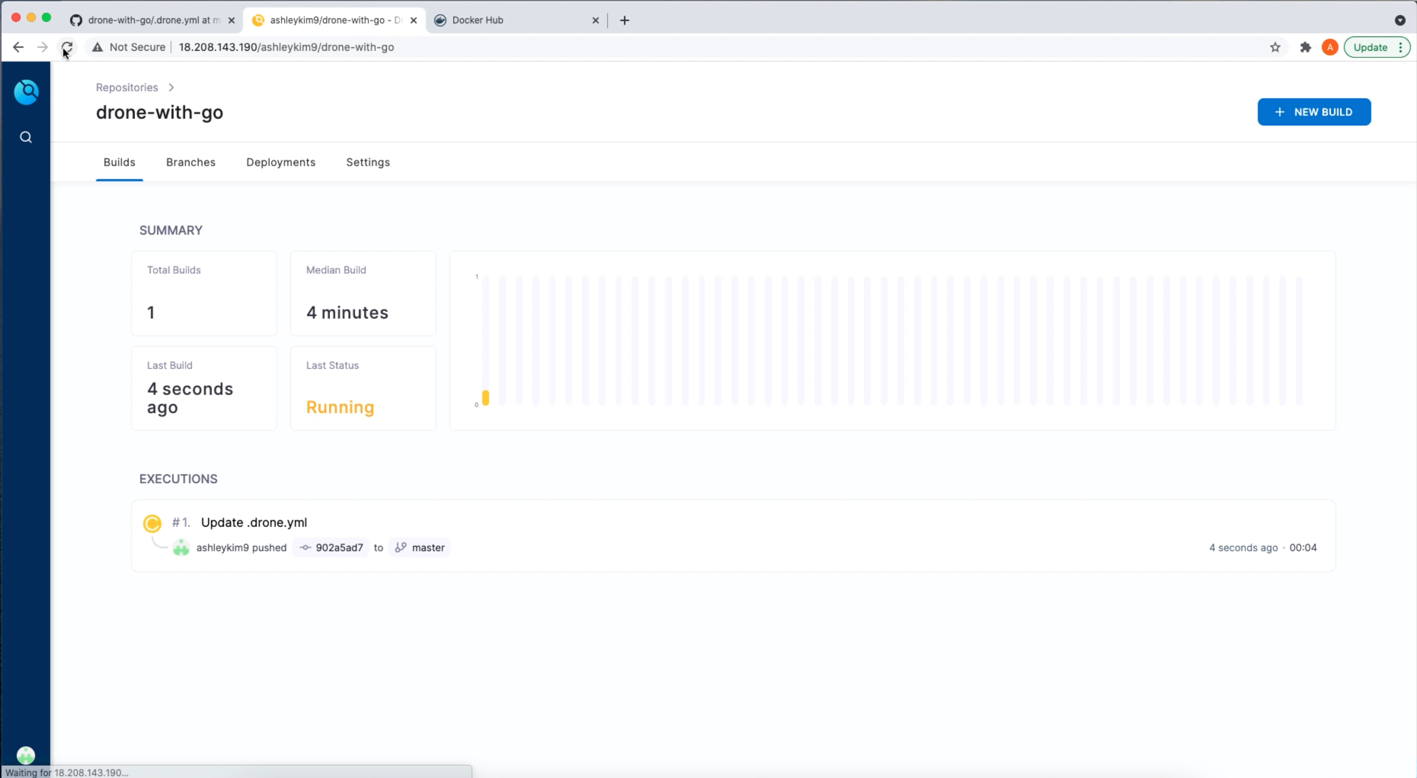The image size is (1417, 778).
Task: Click the '4 seconds ago' last build value
Action: tap(190, 398)
